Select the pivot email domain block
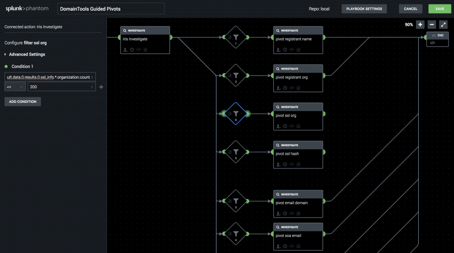 298,204
